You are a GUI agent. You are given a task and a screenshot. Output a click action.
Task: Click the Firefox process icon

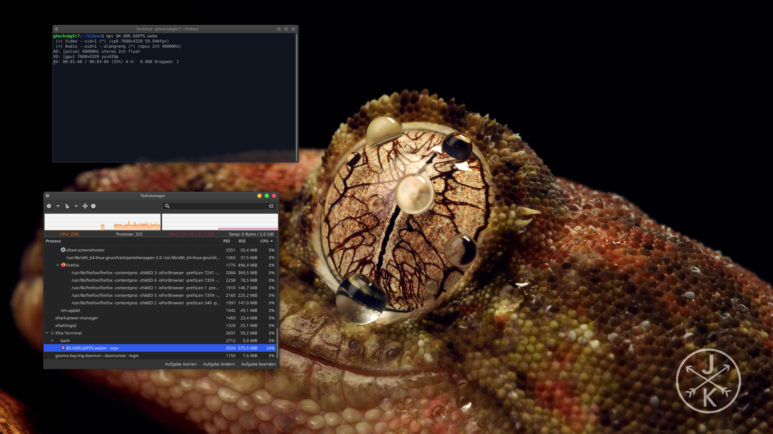tap(63, 265)
